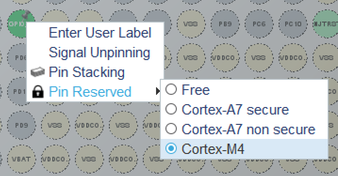
Task: Click the lock icon beside Pin Reserved
Action: pos(38,92)
